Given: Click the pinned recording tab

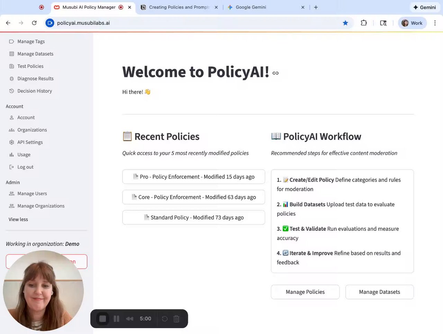Looking at the screenshot, I should 42,7.
